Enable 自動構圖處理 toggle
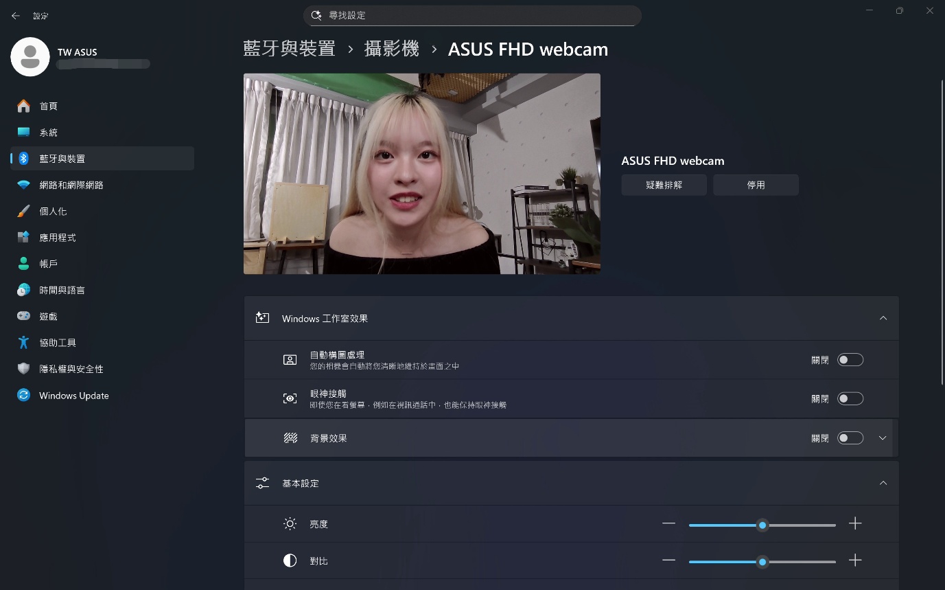The image size is (945, 590). tap(850, 359)
